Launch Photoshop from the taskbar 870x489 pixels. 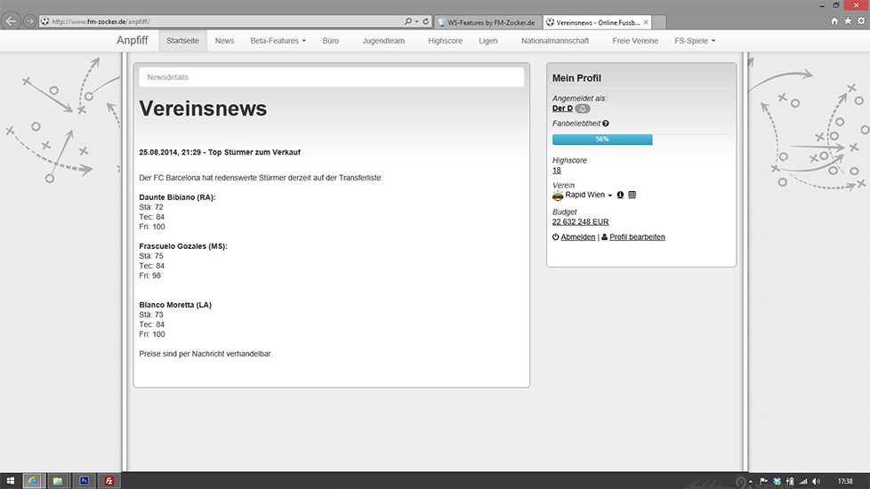tap(84, 480)
